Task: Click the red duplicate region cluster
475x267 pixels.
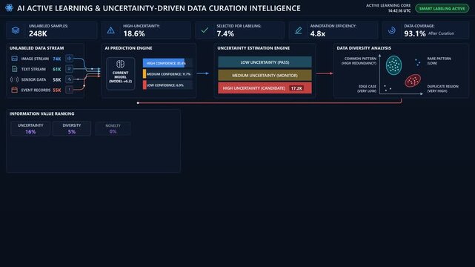Action: pyautogui.click(x=413, y=81)
